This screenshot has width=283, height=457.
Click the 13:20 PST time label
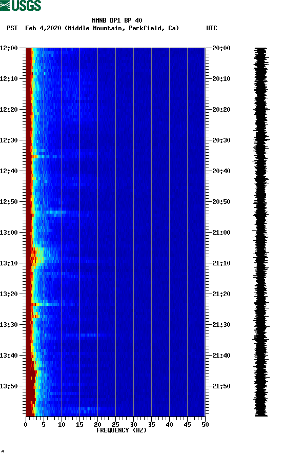coord(9,294)
